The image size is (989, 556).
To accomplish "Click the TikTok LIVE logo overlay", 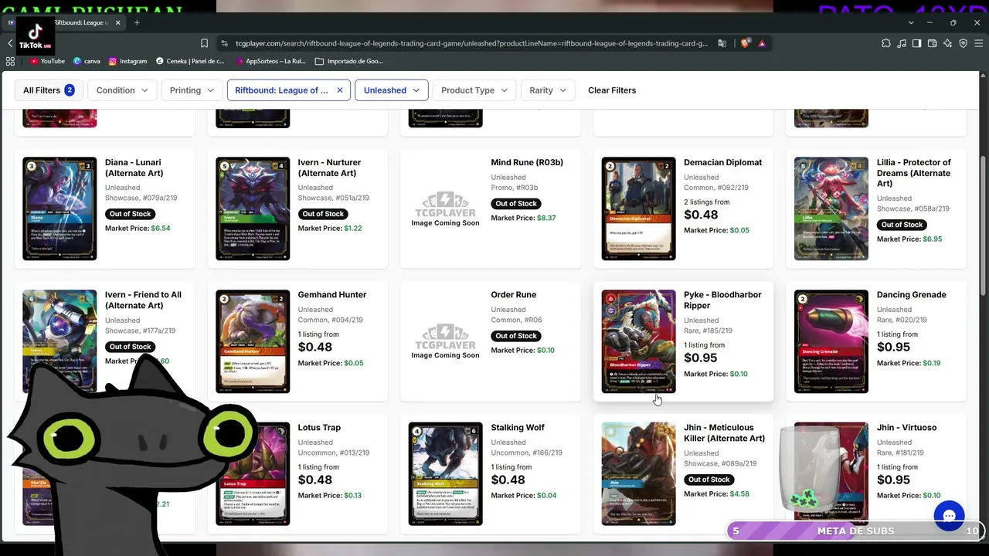I will pyautogui.click(x=36, y=36).
